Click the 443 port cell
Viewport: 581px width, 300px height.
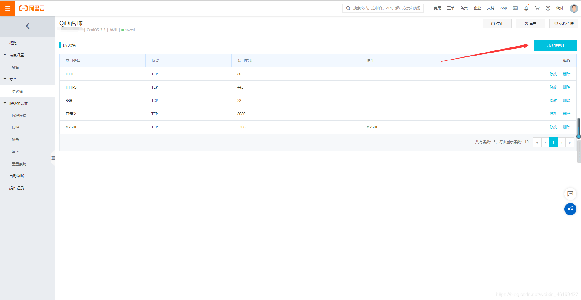click(240, 87)
